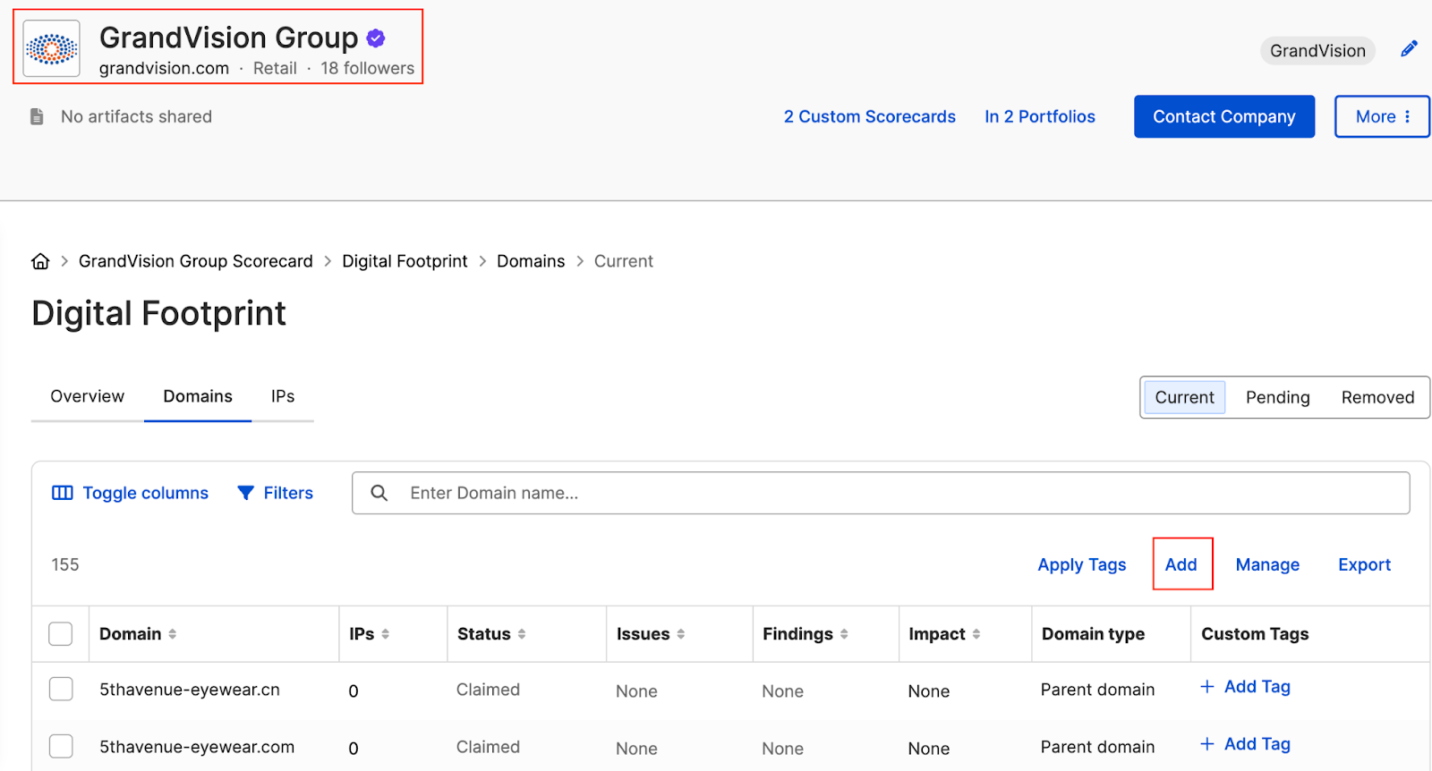
Task: Click the Toggle columns label
Action: (146, 493)
